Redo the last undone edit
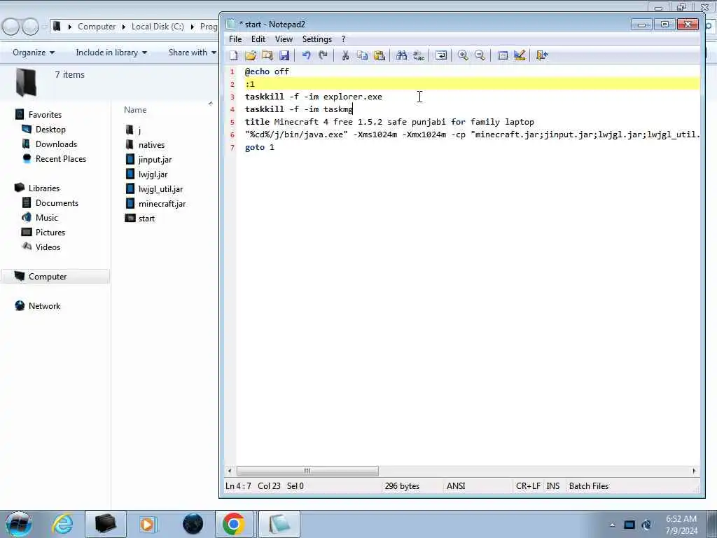 [323, 55]
